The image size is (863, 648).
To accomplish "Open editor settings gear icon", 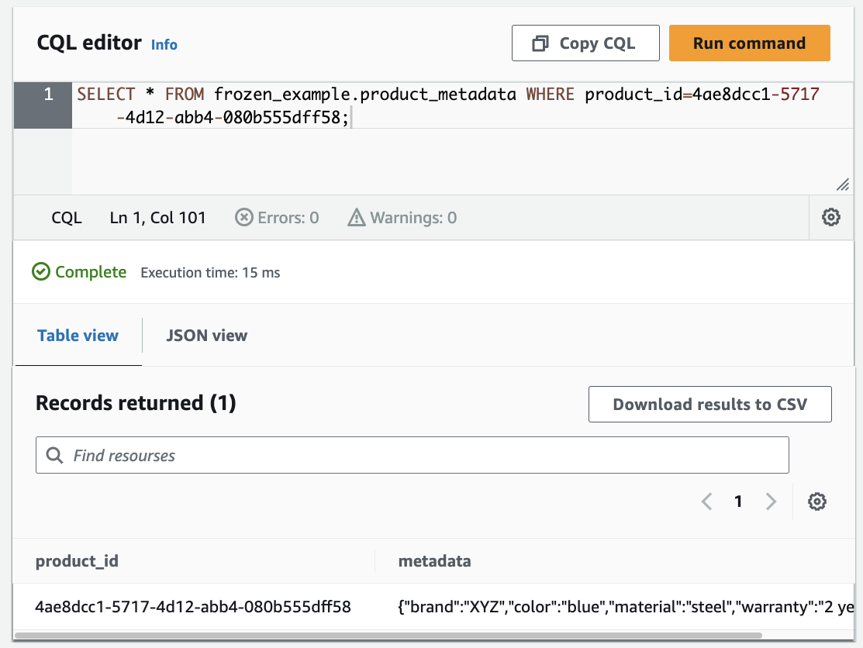I will [x=830, y=218].
